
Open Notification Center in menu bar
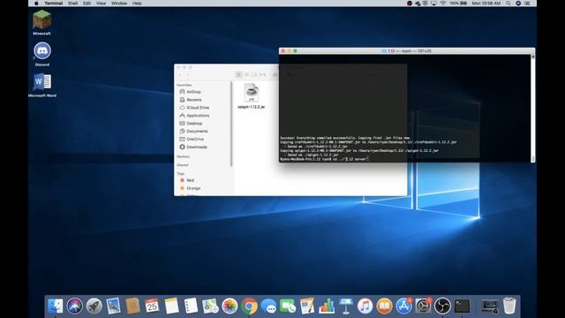[x=527, y=4]
